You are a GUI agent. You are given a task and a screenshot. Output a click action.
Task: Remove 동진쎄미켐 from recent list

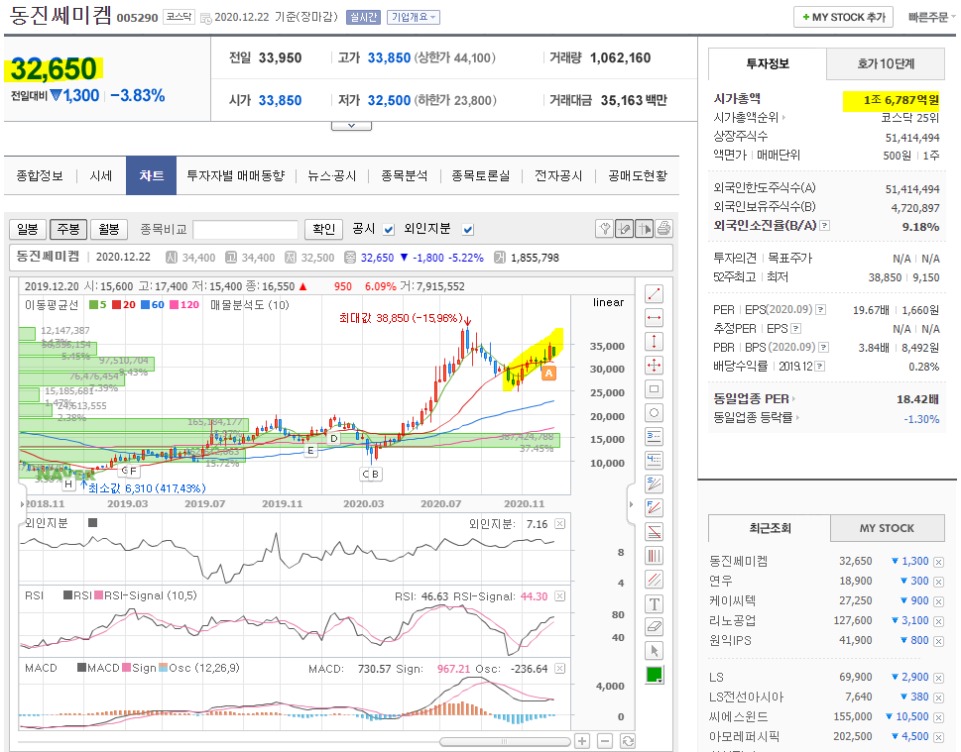tap(938, 562)
